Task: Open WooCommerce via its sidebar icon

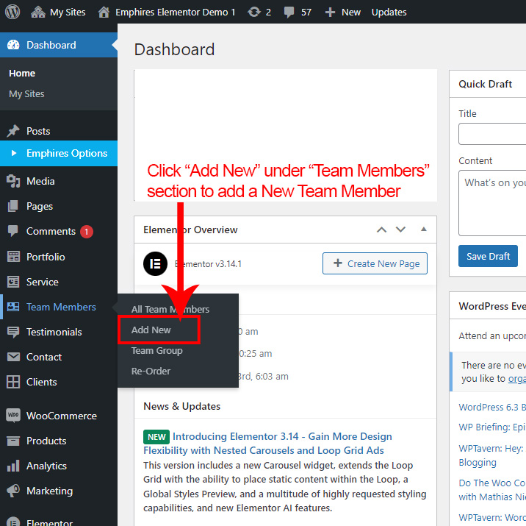Action: (x=13, y=416)
